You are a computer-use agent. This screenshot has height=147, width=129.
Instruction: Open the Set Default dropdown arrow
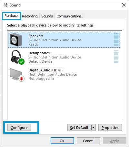coord(93,128)
